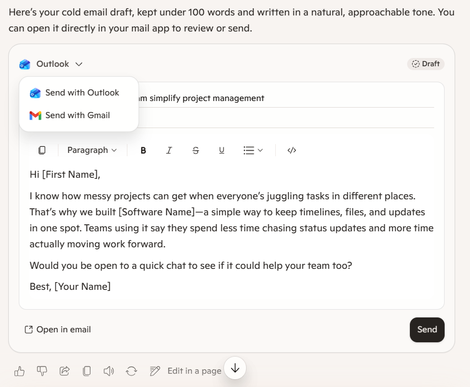This screenshot has width=470, height=387.
Task: Open in email link
Action: 57,330
